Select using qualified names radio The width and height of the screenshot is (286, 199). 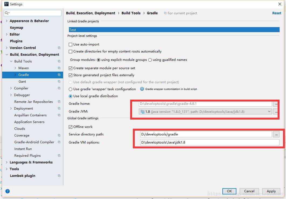point(150,60)
